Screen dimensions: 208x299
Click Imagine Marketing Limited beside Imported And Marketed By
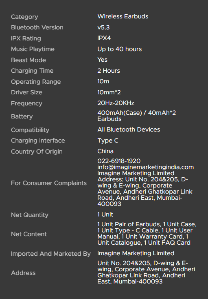pyautogui.click(x=136, y=253)
